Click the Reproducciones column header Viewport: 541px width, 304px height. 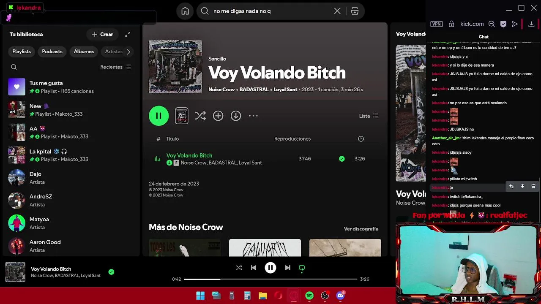pyautogui.click(x=292, y=138)
